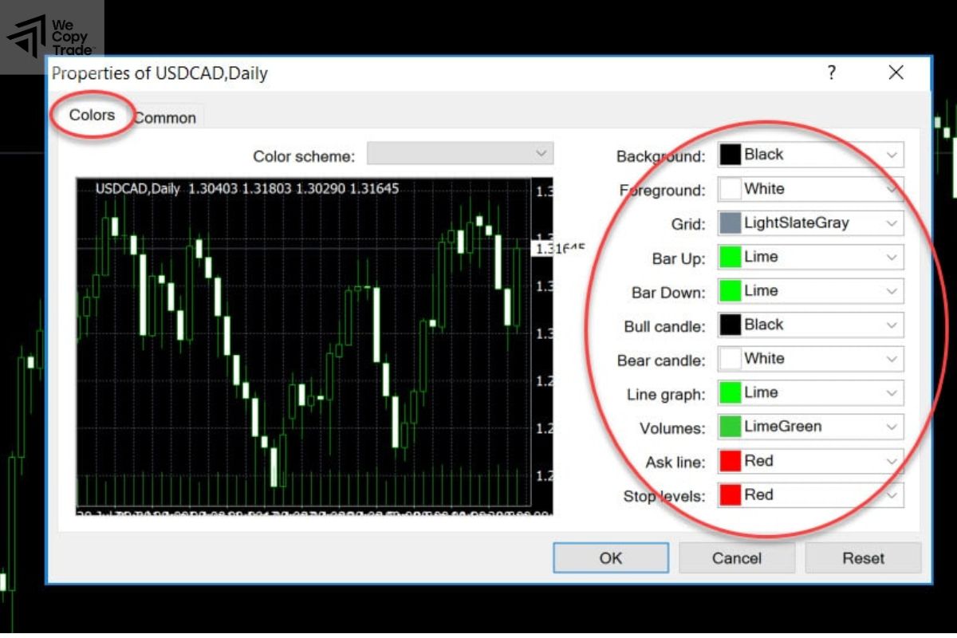Image resolution: width=957 pixels, height=638 pixels.
Task: Open the Color scheme dropdown
Action: click(x=543, y=153)
